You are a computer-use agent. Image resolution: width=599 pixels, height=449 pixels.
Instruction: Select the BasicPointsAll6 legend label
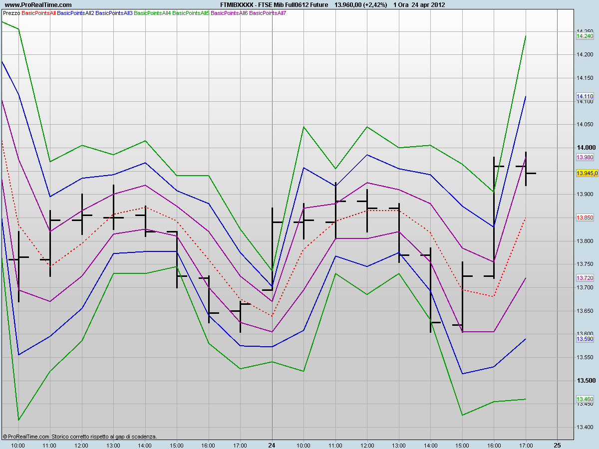(229, 12)
